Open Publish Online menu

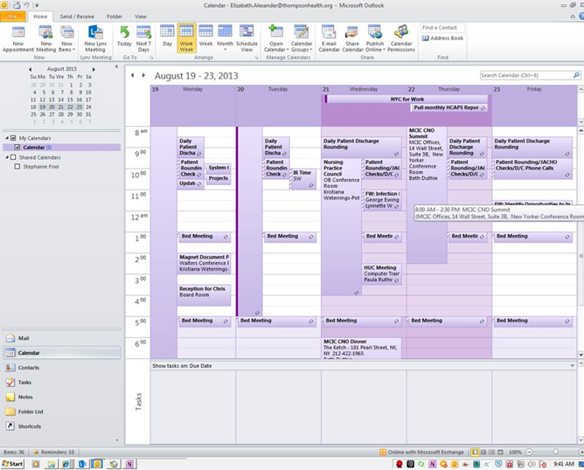coord(375,38)
